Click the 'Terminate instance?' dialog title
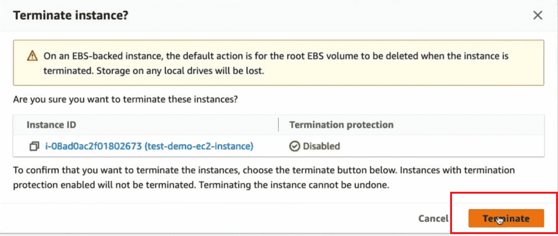 coord(71,15)
